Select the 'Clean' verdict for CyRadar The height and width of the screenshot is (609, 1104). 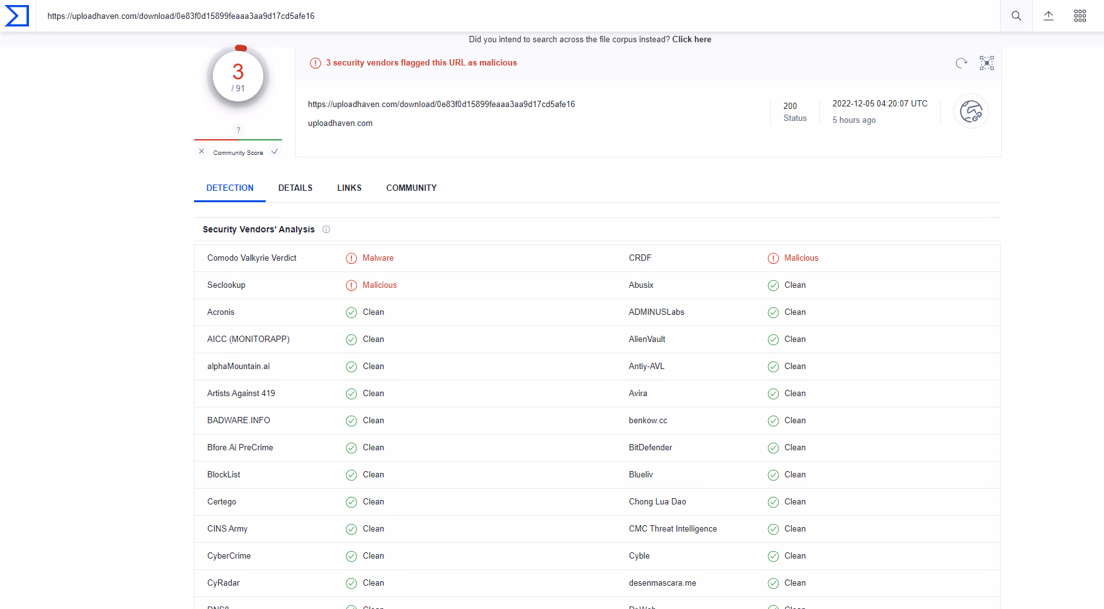click(x=373, y=583)
